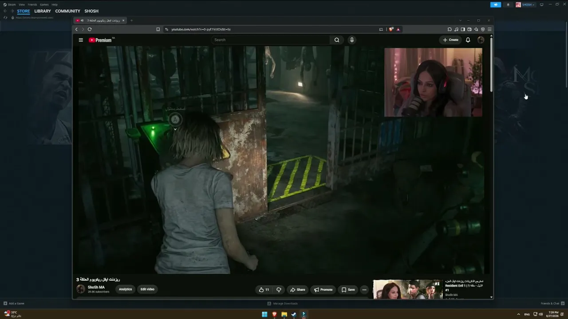Save the video to a playlist
Screen dimensions: 568x319
(x=348, y=290)
